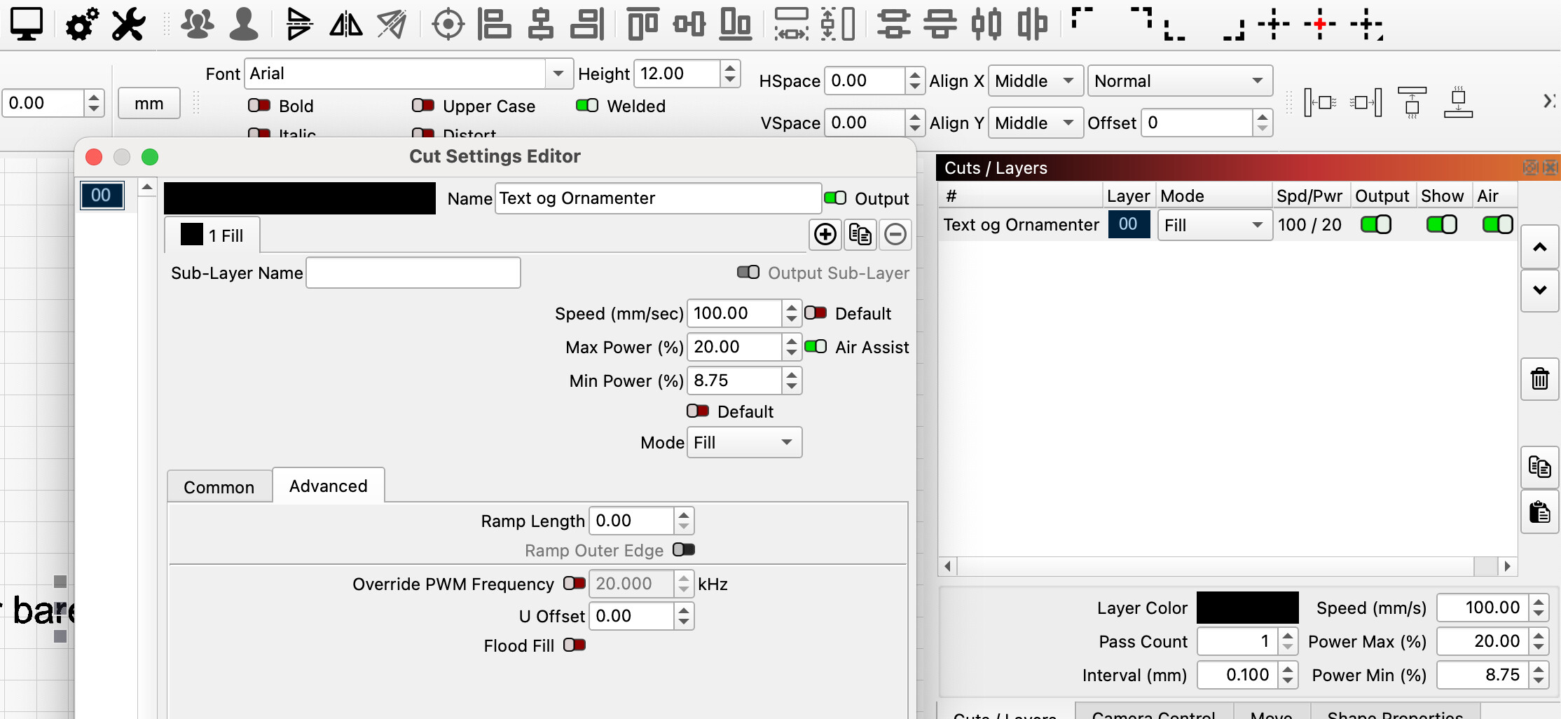Screen dimensions: 1561x719
Task: Click the Group objects icon
Action: [197, 24]
